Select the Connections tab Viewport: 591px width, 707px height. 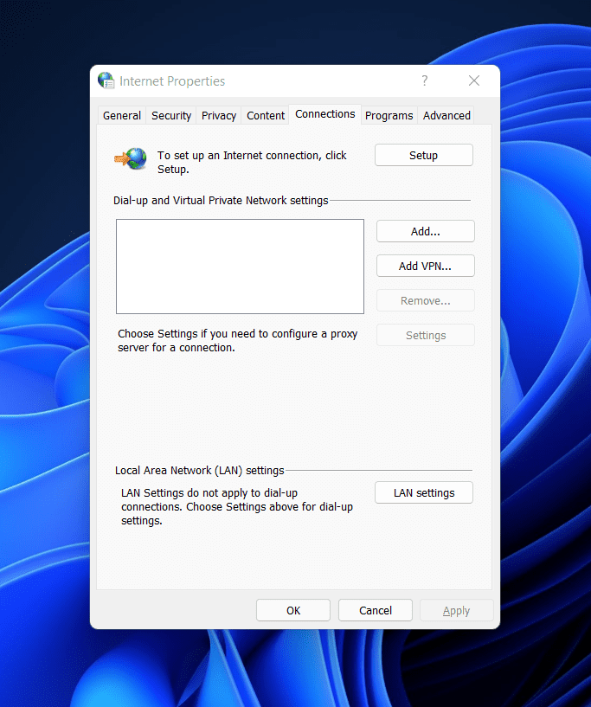(325, 114)
